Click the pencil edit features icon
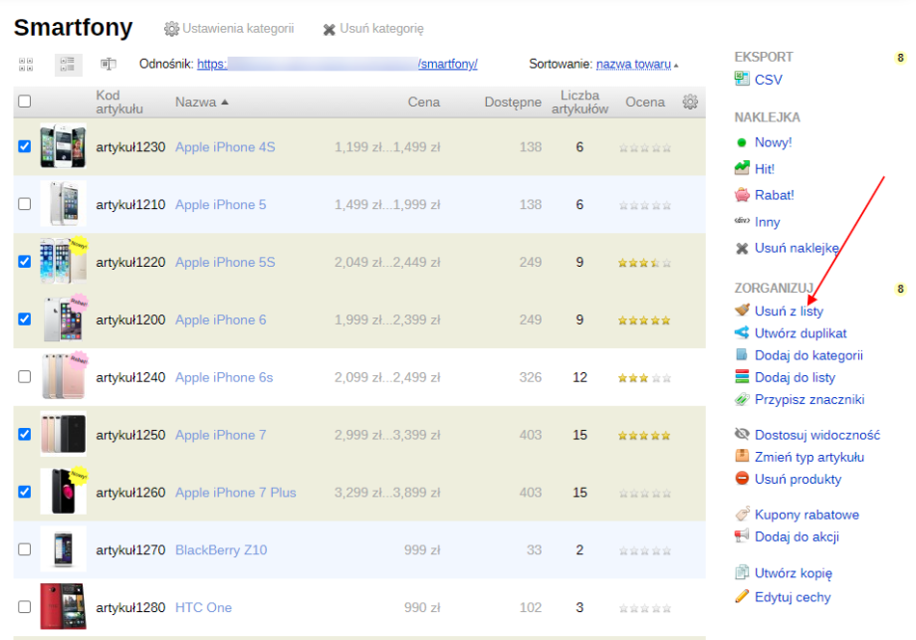 [x=742, y=596]
